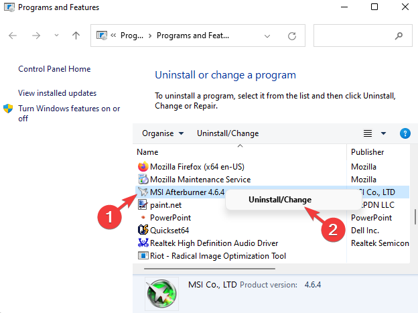418x313 pixels.
Task: Select Mozilla Firefox (x64 en-US) row
Action: point(272,167)
